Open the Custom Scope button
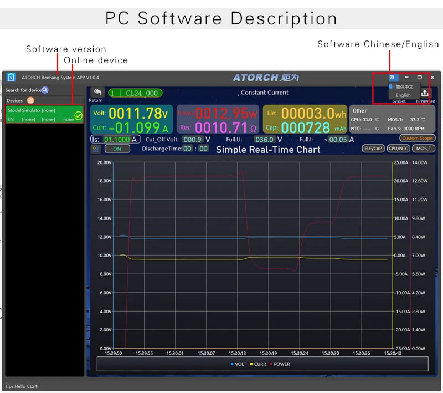The width and height of the screenshot is (443, 393). pyautogui.click(x=418, y=138)
